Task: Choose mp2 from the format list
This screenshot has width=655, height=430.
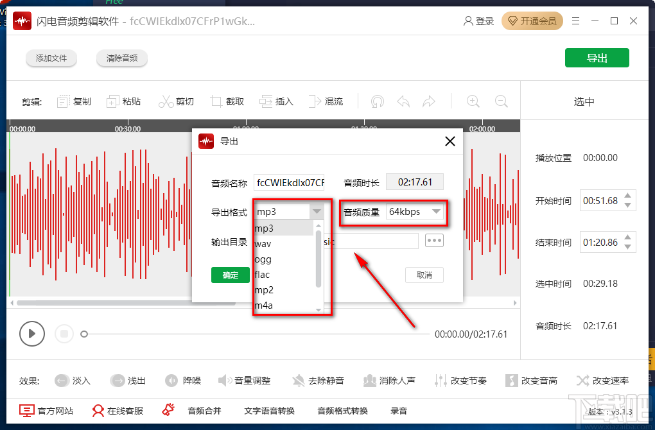Action: tap(284, 289)
